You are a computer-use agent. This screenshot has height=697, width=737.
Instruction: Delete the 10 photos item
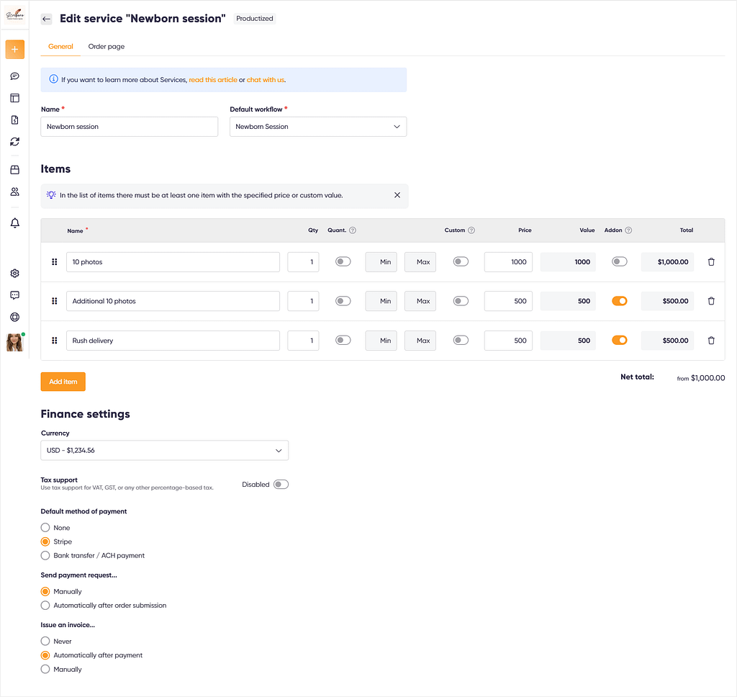coord(711,262)
